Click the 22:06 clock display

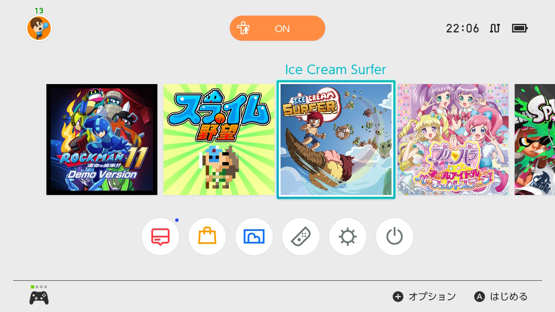463,29
